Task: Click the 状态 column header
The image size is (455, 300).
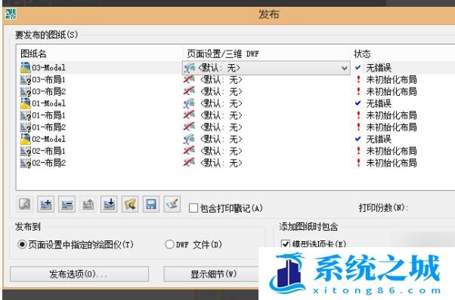Action: (362, 54)
